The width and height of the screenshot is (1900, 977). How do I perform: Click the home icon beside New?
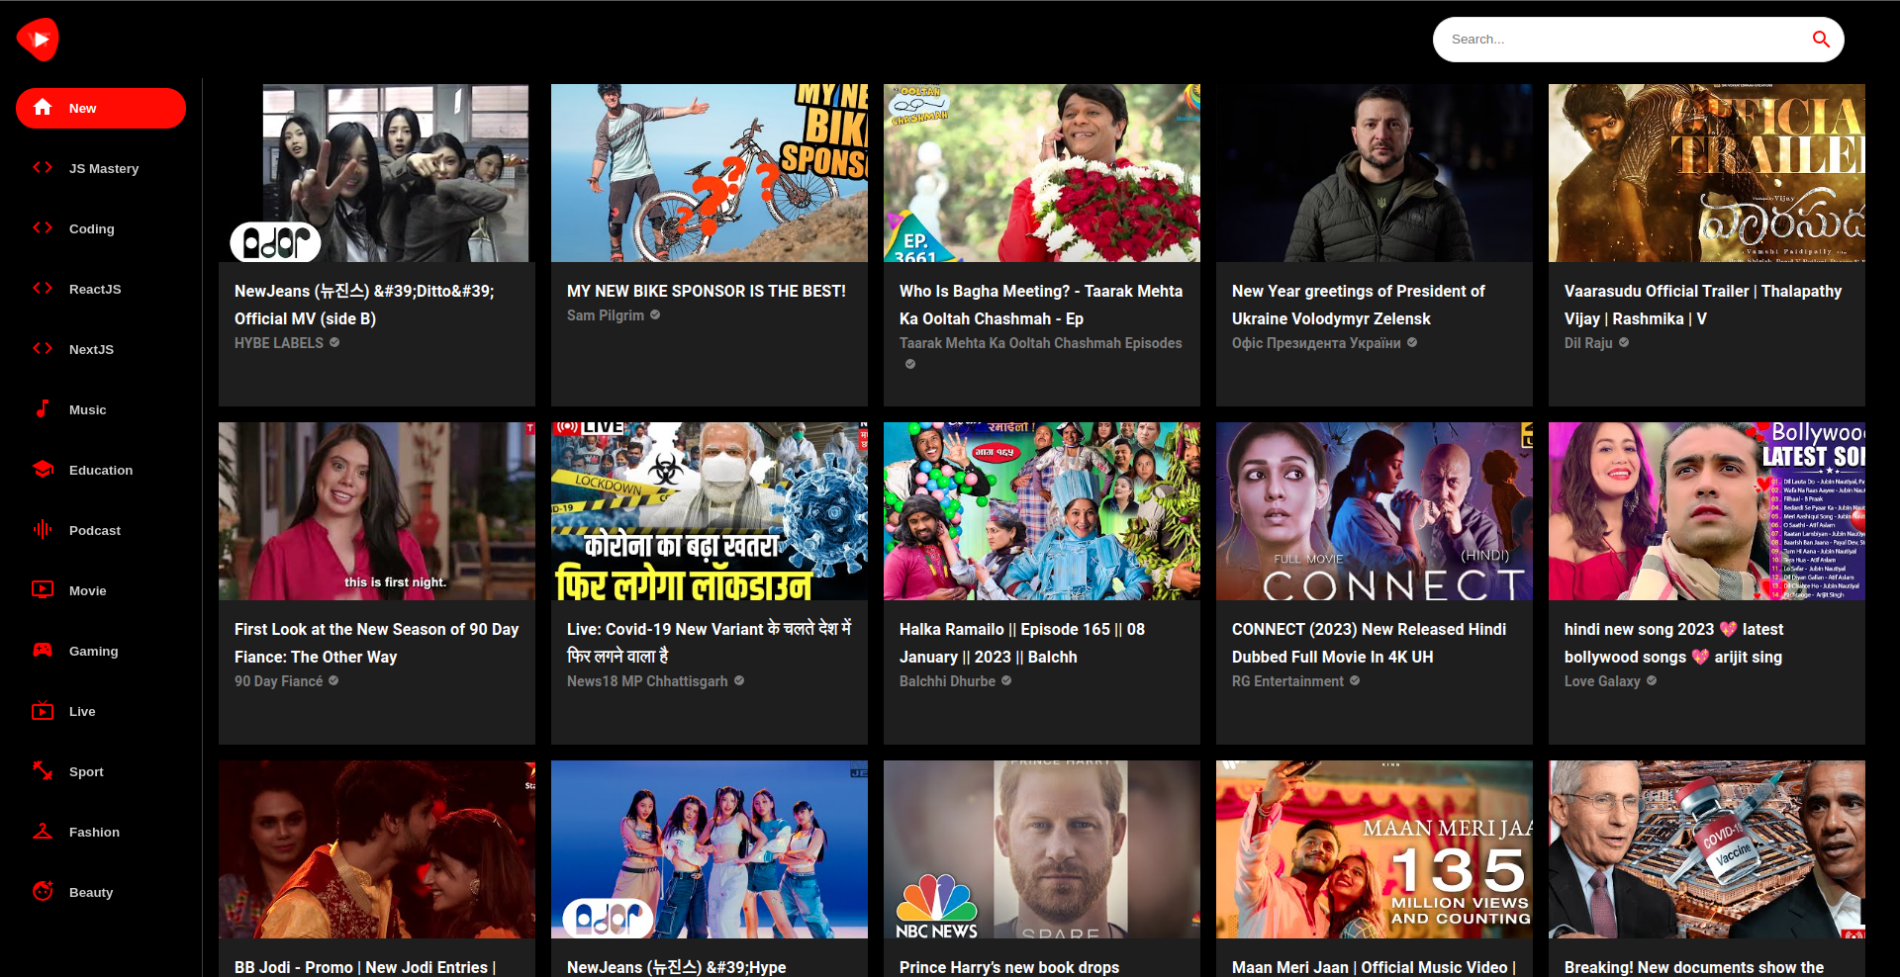tap(43, 108)
